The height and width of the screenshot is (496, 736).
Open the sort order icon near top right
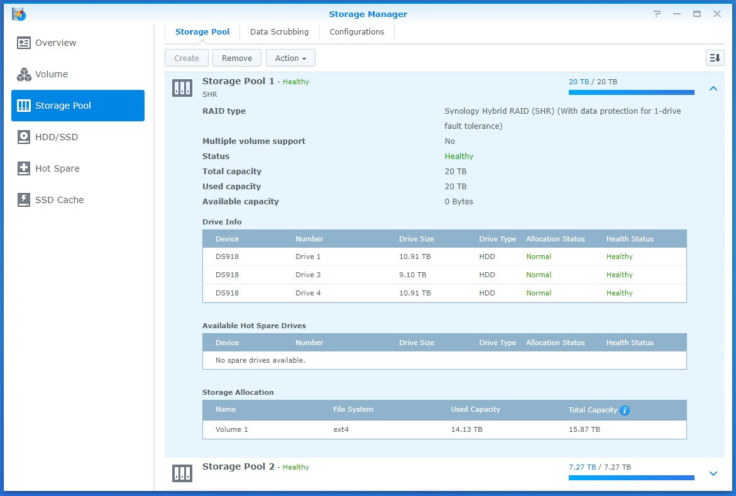[714, 57]
